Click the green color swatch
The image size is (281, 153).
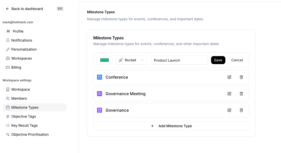coord(104,60)
